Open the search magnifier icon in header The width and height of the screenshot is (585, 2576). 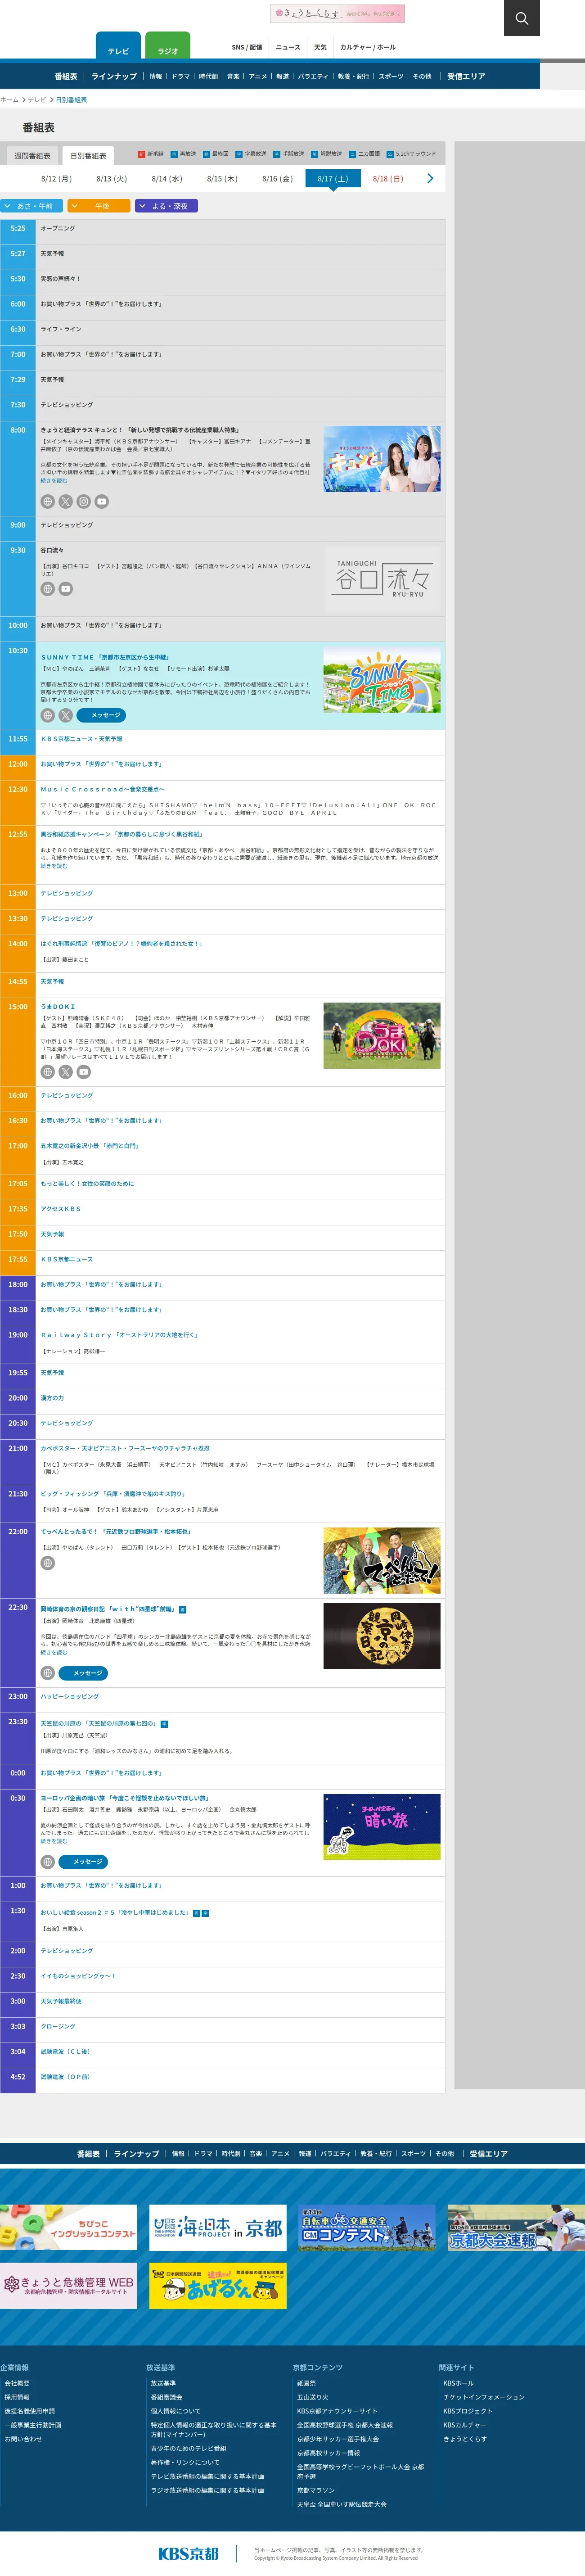coord(521,18)
